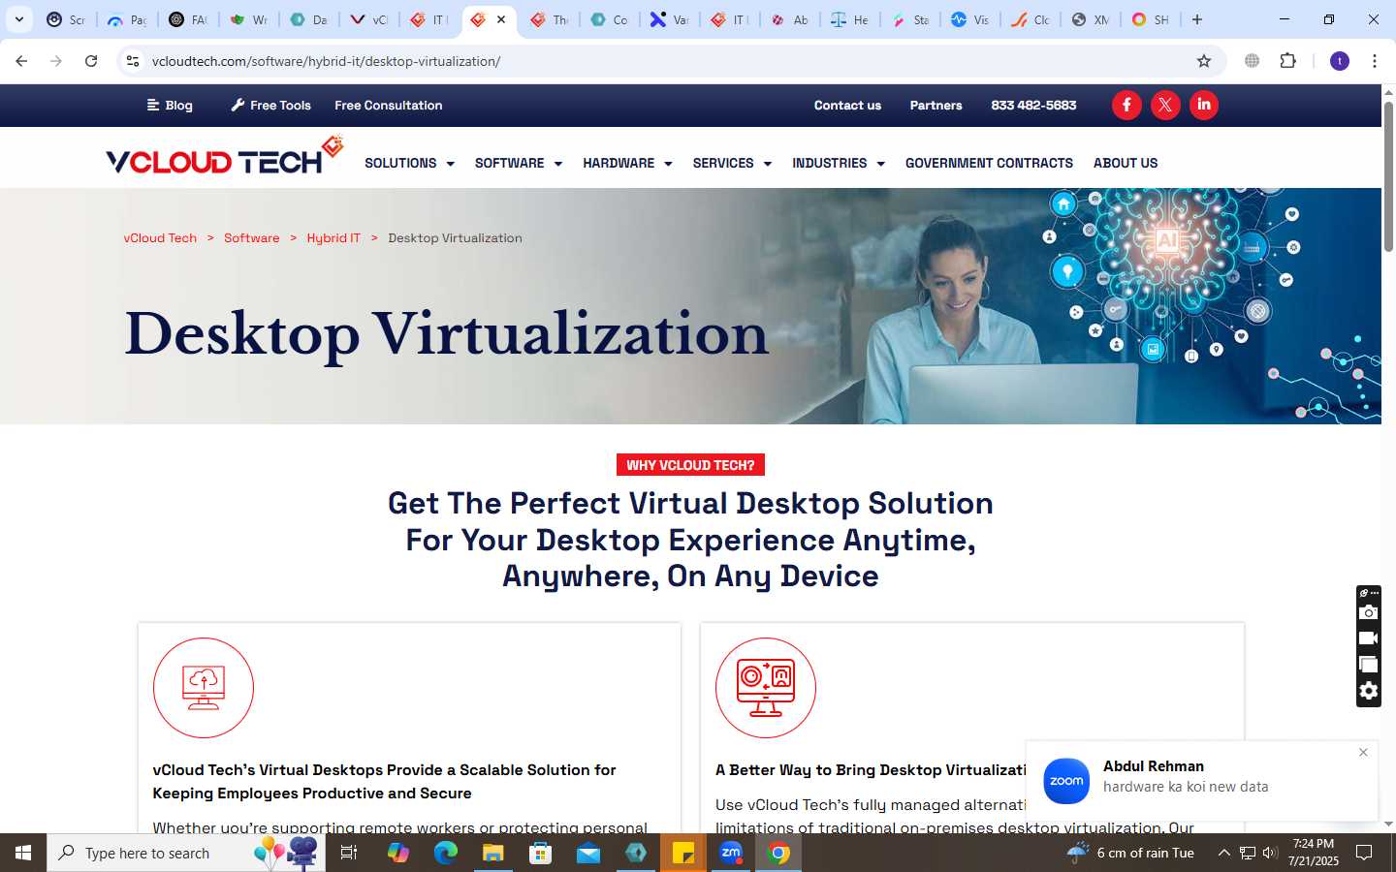Screen dimensions: 1396x872
Task: View site information icon in address bar
Action: point(133,61)
